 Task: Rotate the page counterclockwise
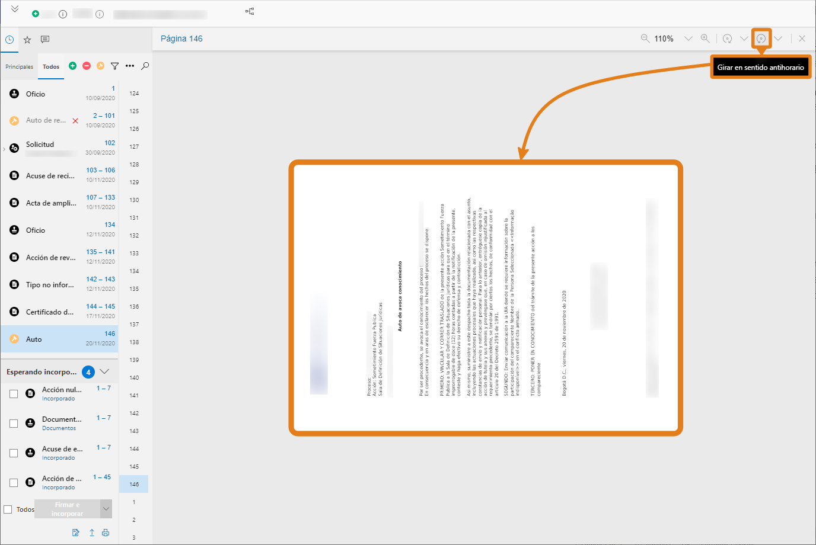pos(761,39)
